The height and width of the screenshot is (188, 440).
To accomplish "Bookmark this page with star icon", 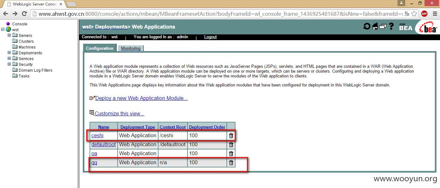I will pyautogui.click(x=415, y=13).
